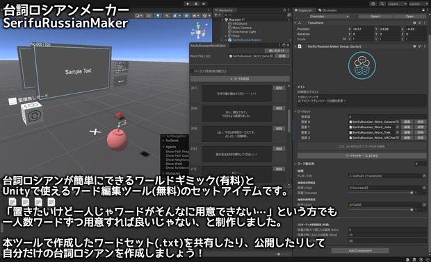Toggle the Hierarchy lock icon
The image size is (431, 262).
pos(284,10)
